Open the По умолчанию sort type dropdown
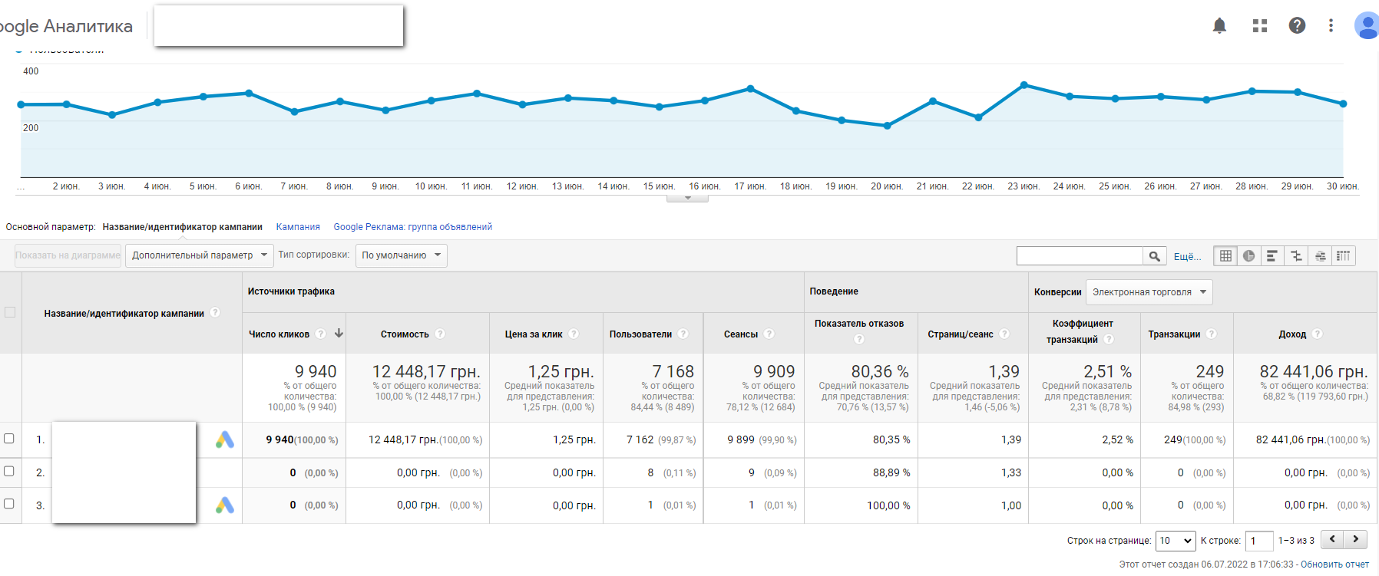The image size is (1379, 576). (x=402, y=255)
